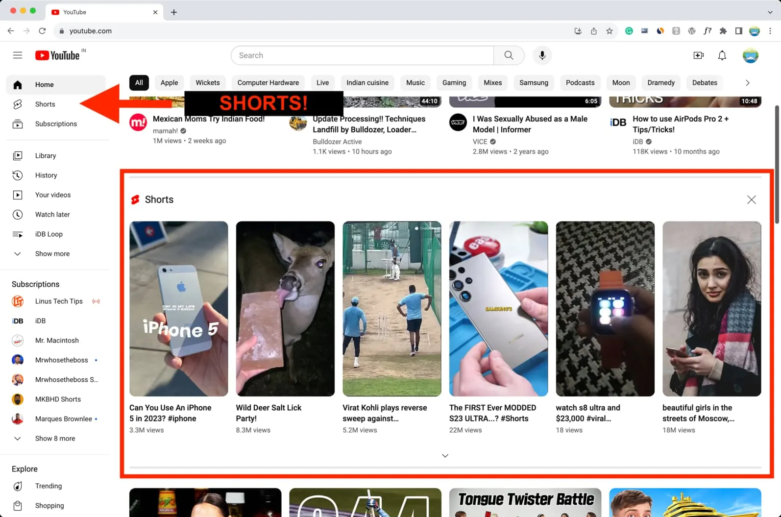Open the account avatar menu
The height and width of the screenshot is (517, 781).
pos(751,55)
